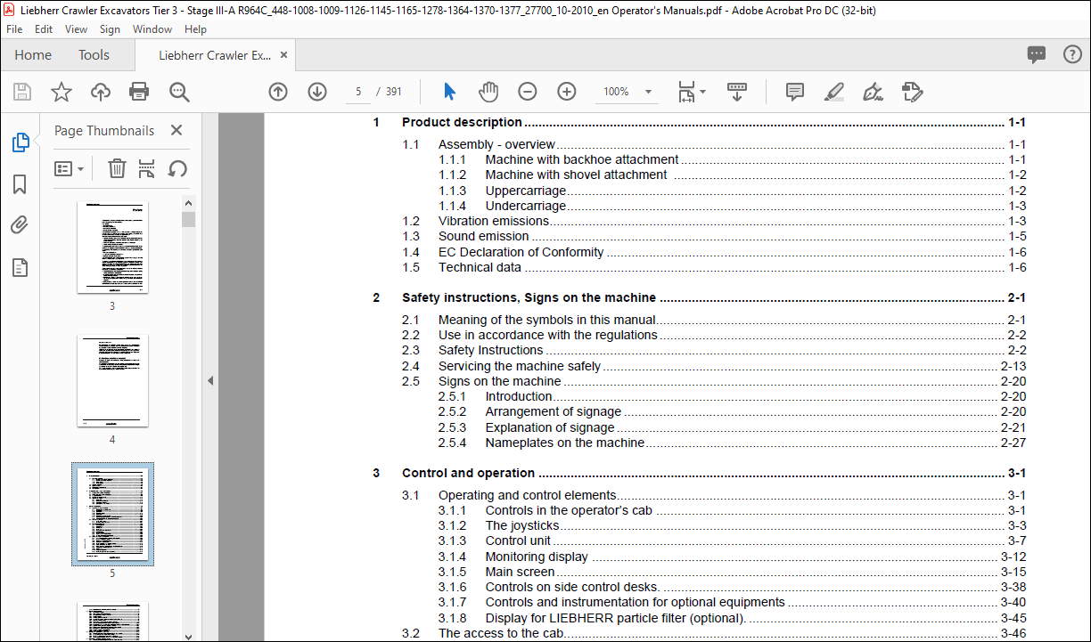Image resolution: width=1091 pixels, height=642 pixels.
Task: Click the page number input field
Action: [x=357, y=92]
